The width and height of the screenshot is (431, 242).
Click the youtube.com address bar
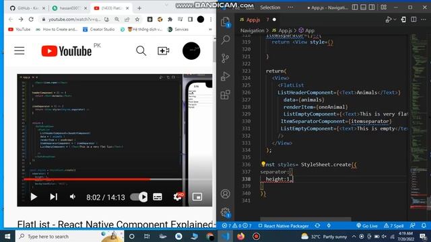(74, 19)
